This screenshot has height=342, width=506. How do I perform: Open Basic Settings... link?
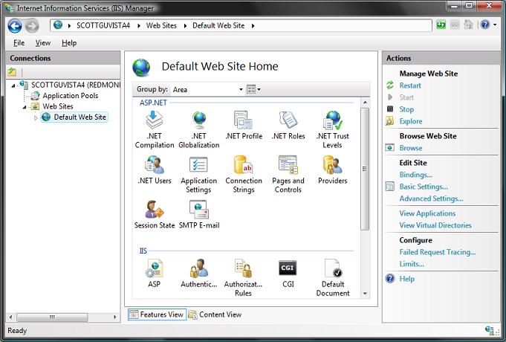click(x=424, y=187)
